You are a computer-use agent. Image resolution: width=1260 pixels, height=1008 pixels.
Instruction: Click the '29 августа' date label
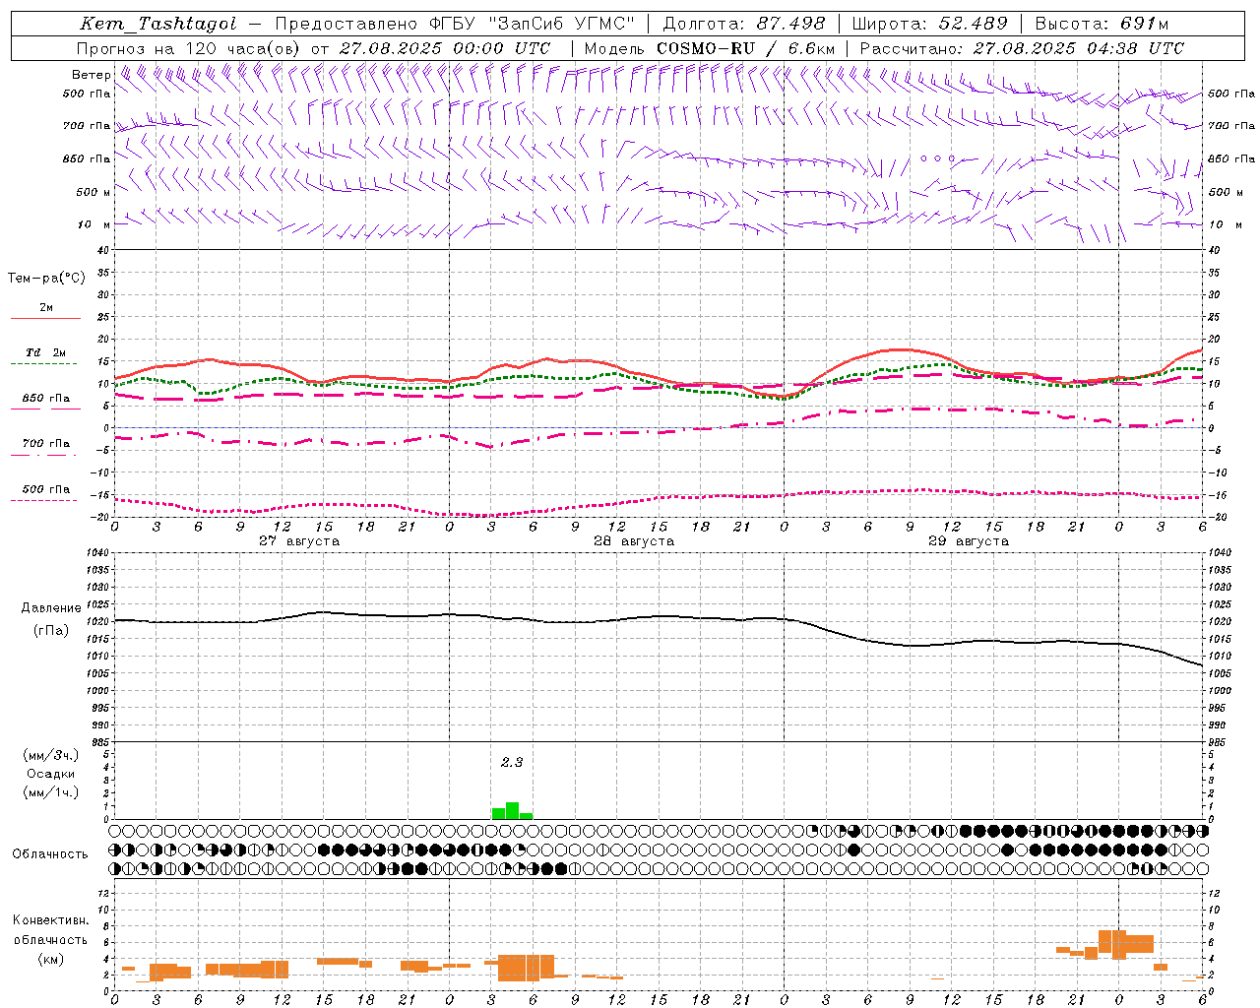[x=969, y=541]
